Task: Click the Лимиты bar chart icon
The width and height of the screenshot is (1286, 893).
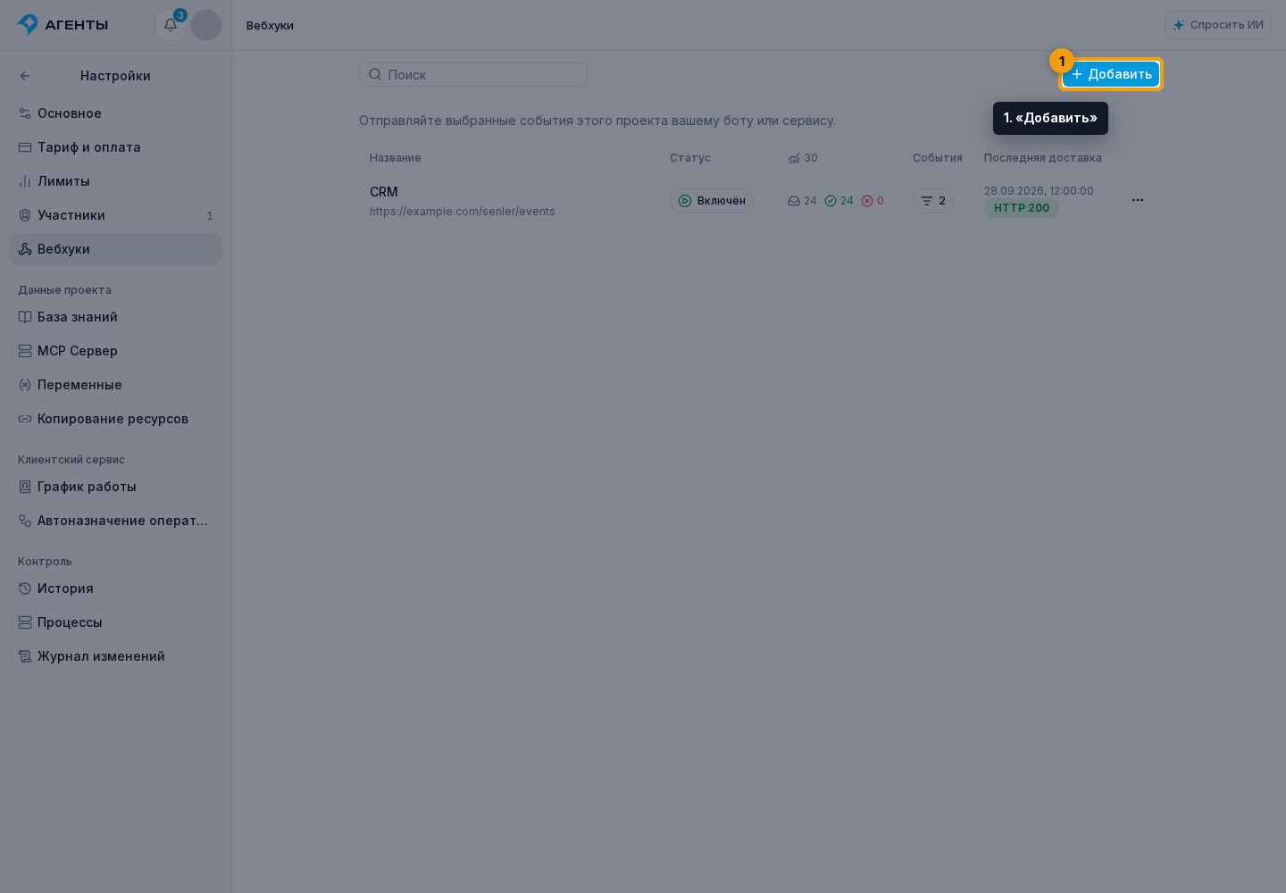Action: tap(25, 181)
